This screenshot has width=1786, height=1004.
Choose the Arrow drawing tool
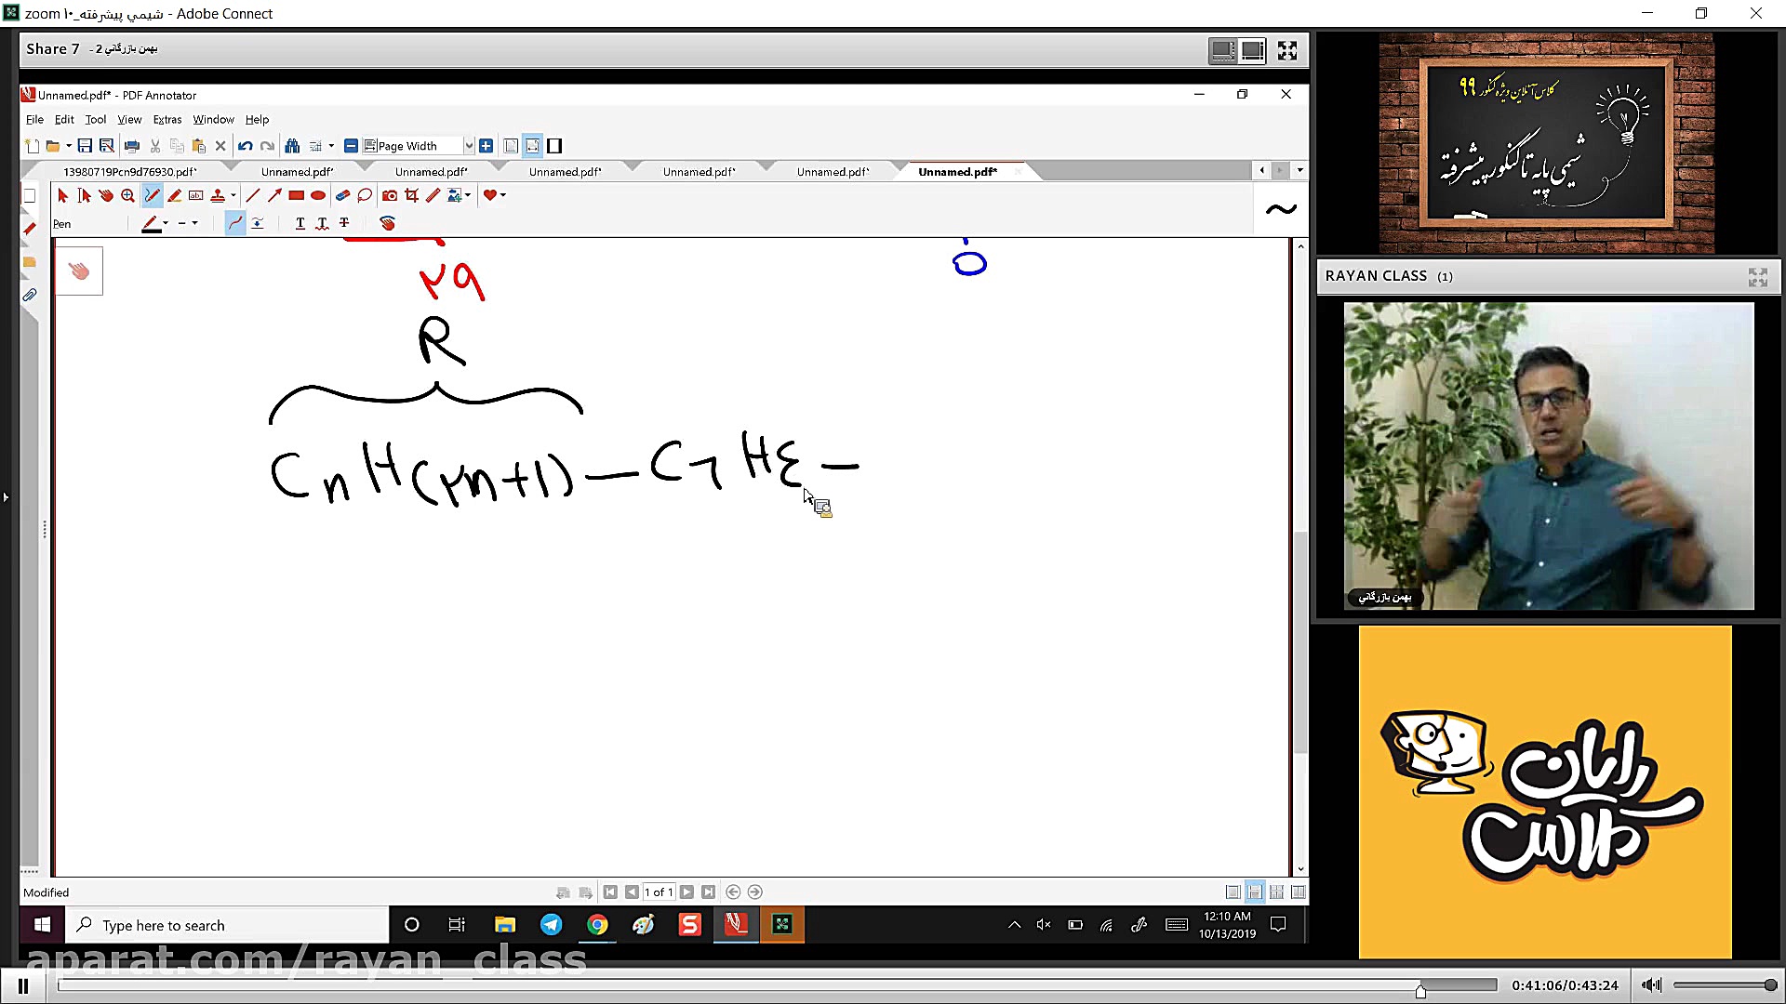tap(274, 195)
